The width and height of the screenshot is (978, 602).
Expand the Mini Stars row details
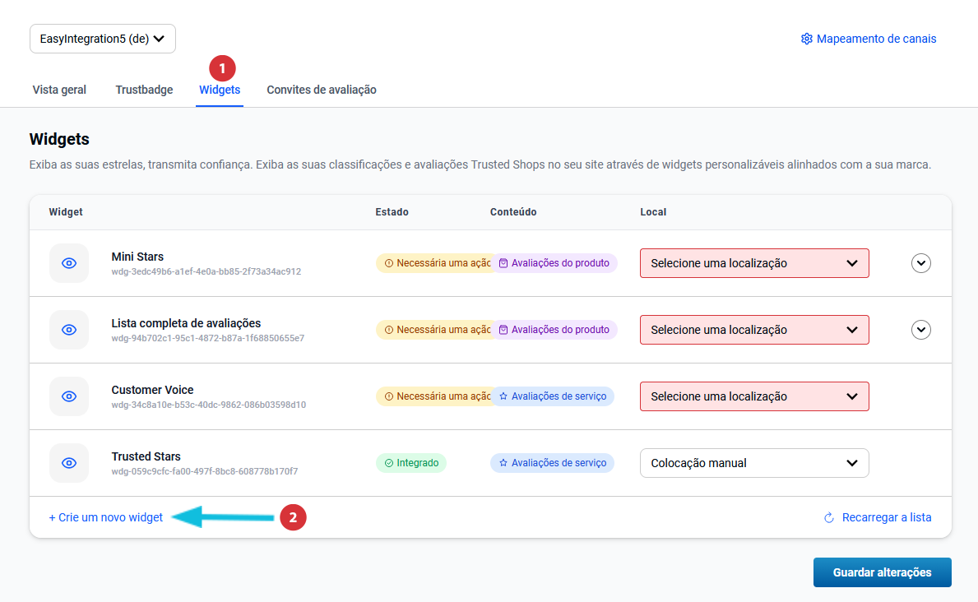pyautogui.click(x=921, y=263)
